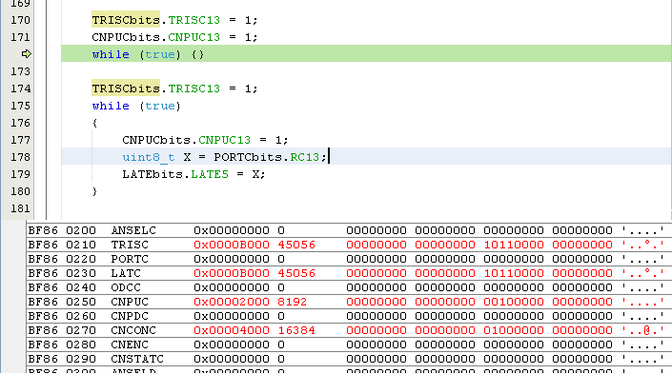672x374 pixels.
Task: Click uint8_t on line 178
Action: coord(149,157)
